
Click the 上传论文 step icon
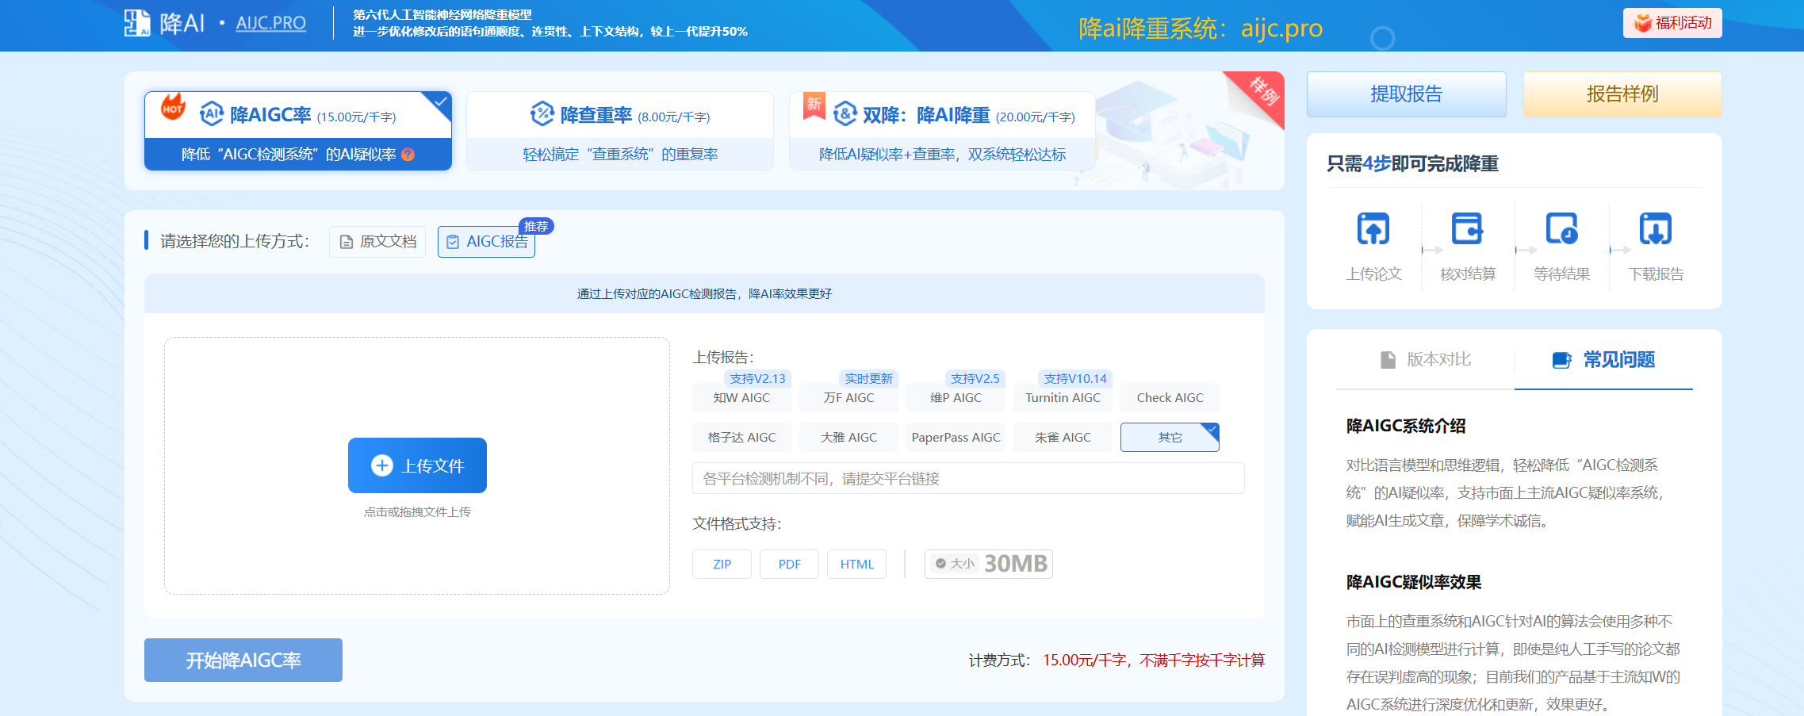1373,228
